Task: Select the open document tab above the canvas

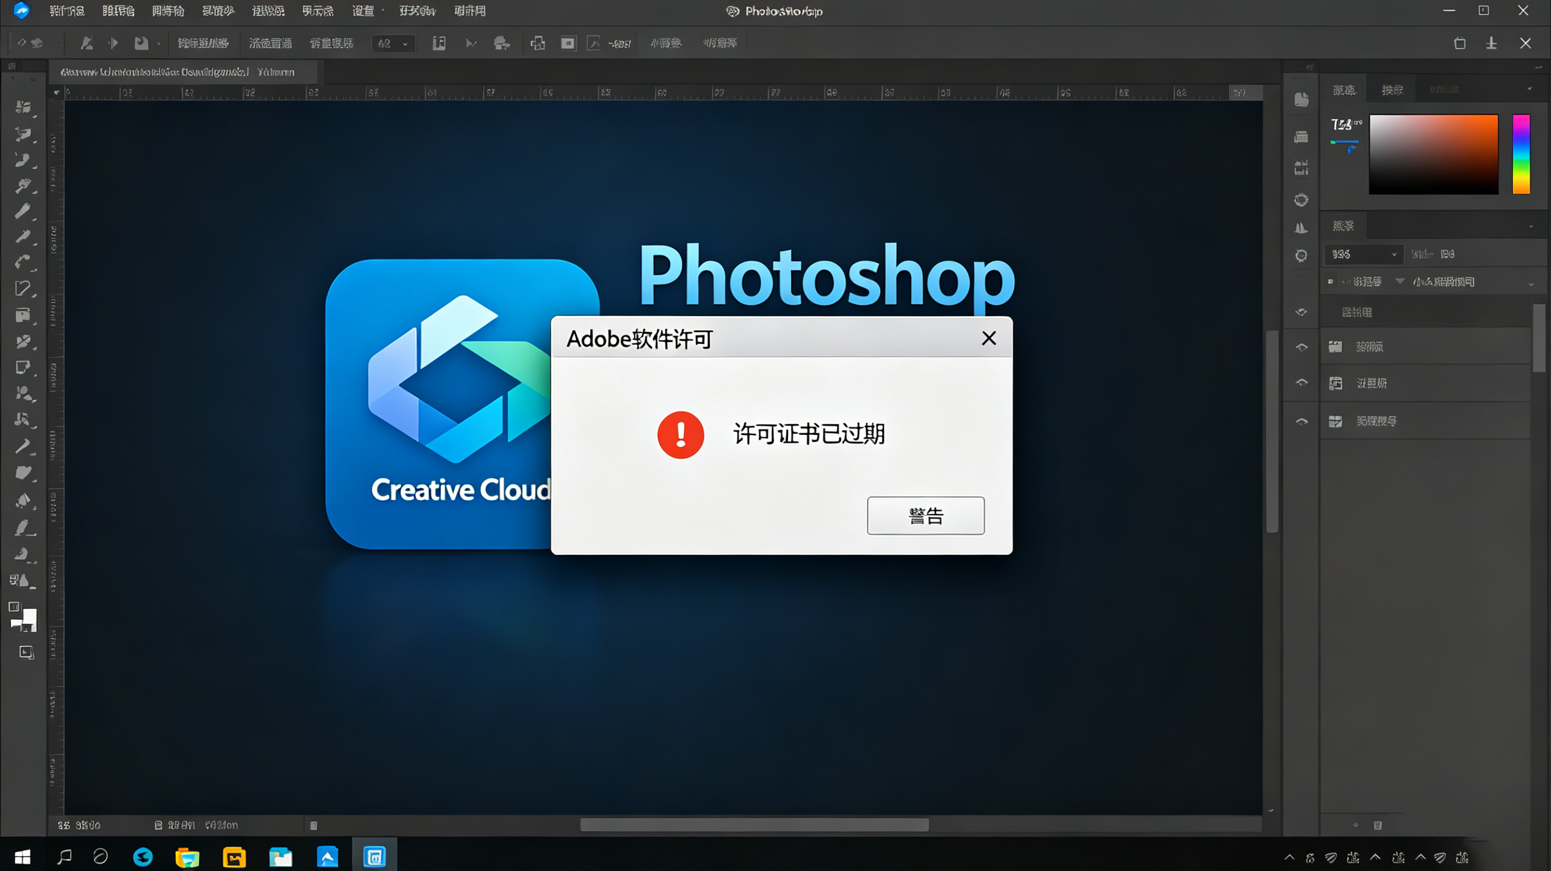Action: (x=183, y=72)
